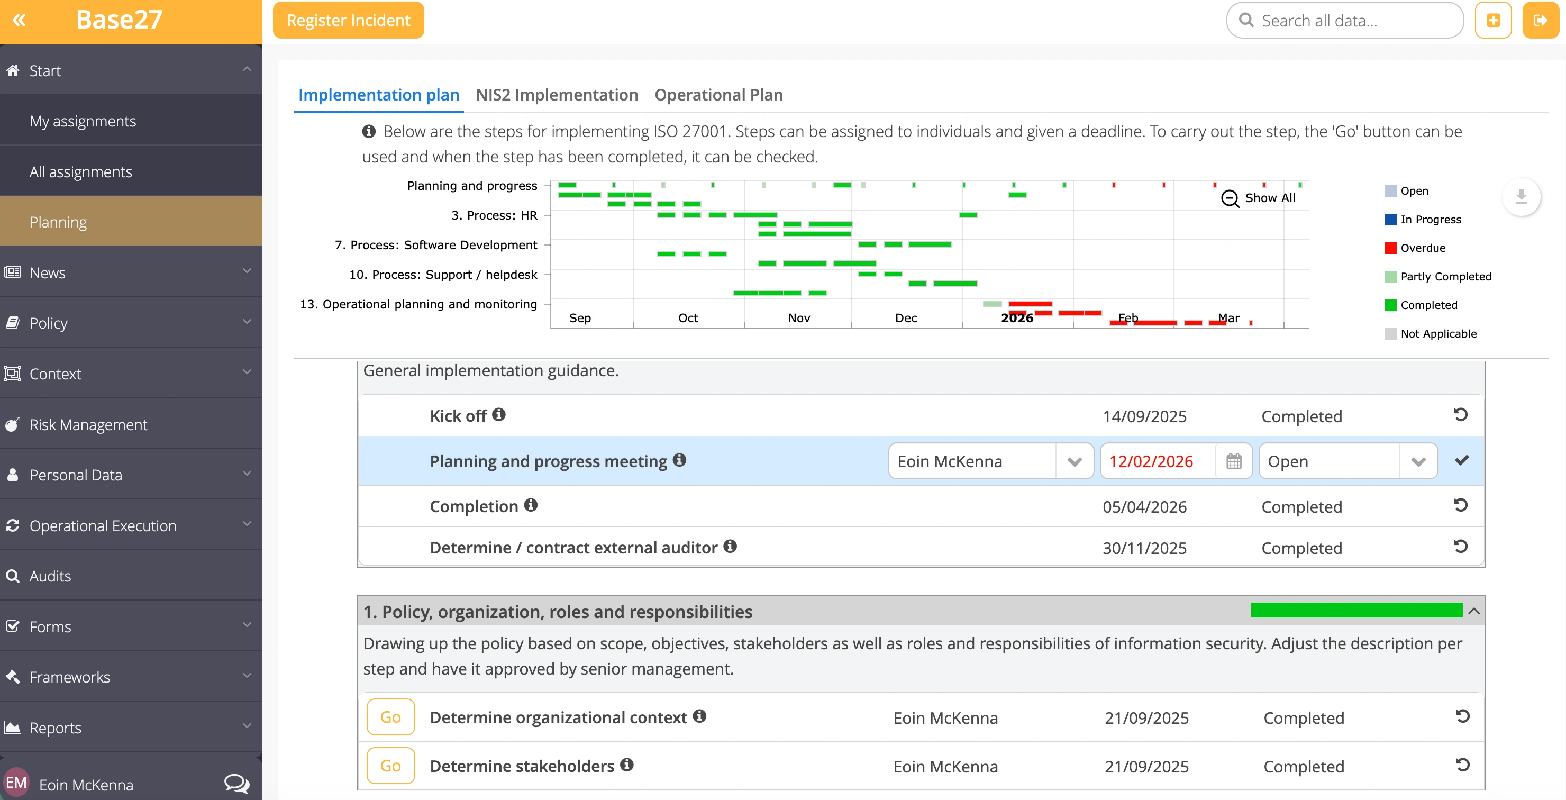Click the Reports chart icon
This screenshot has width=1566, height=800.
click(x=12, y=728)
